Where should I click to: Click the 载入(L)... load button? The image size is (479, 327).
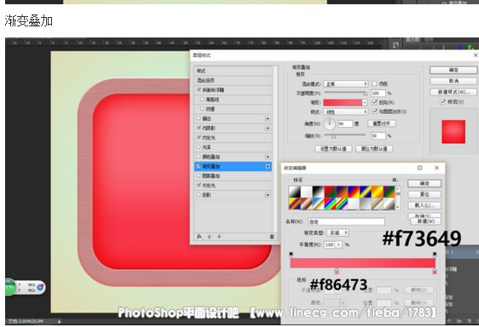(424, 205)
